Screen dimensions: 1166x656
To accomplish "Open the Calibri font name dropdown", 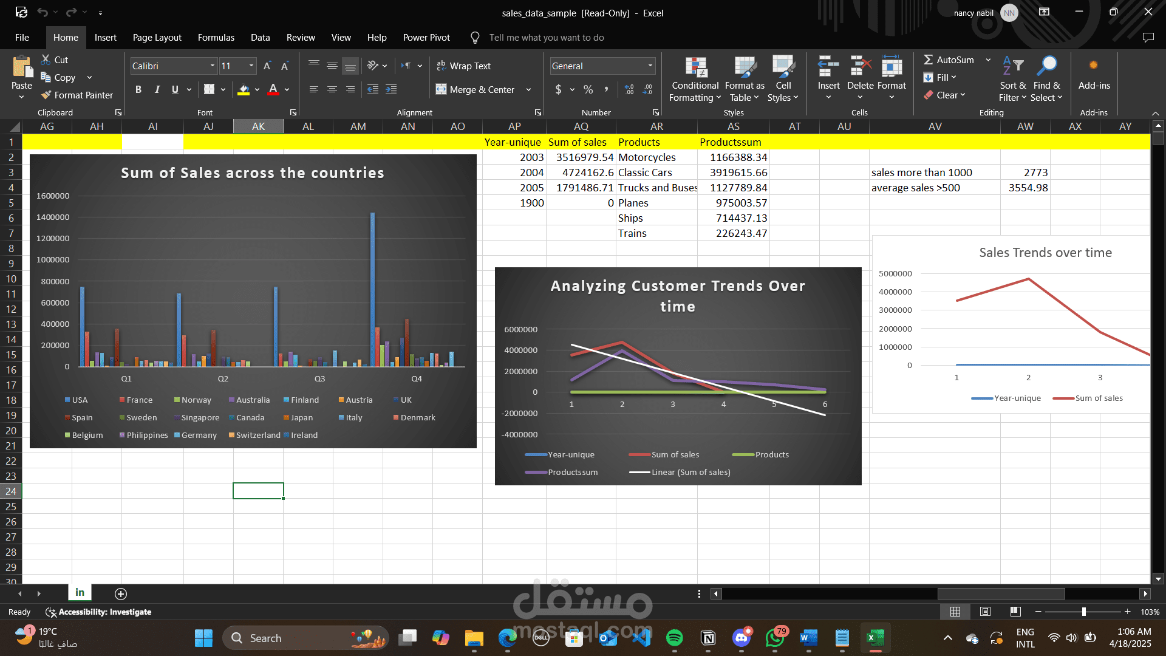I will [213, 66].
